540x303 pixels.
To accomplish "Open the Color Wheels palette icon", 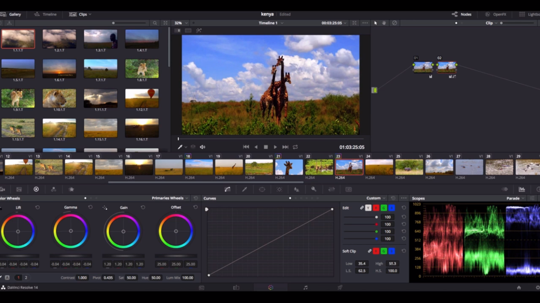I will click(x=36, y=189).
